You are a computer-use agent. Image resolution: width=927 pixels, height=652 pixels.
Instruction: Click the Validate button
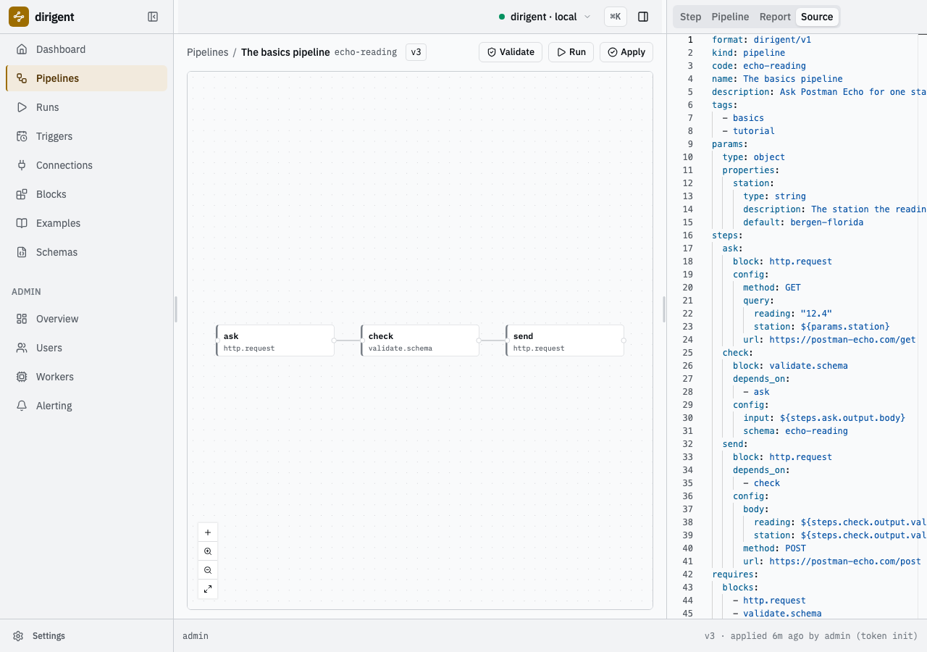point(511,52)
